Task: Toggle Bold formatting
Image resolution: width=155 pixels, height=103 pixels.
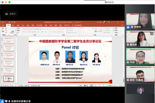Action: tap(24, 32)
